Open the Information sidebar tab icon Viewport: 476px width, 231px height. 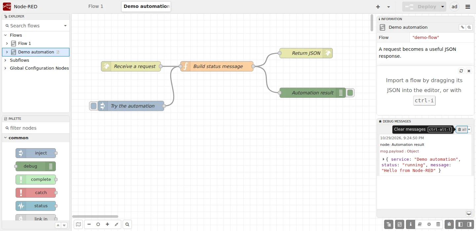[411, 224]
